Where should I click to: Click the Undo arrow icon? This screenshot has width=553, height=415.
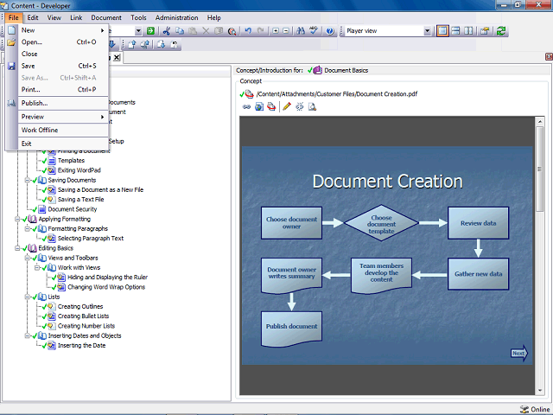tap(248, 31)
